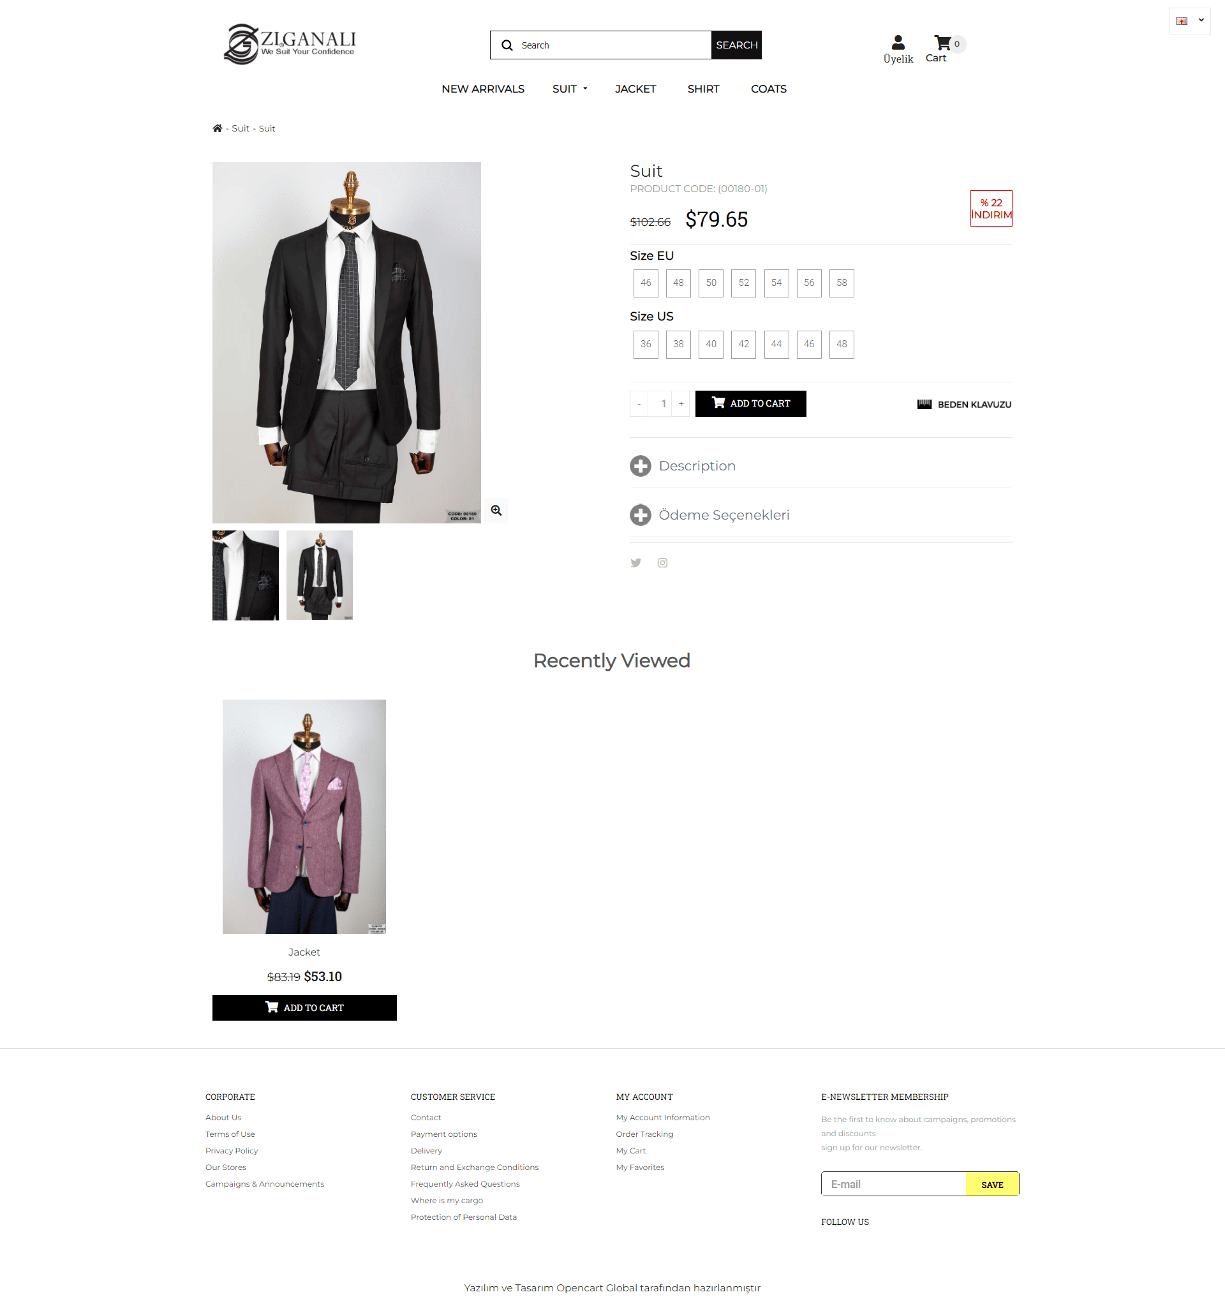The image size is (1225, 1306).
Task: Select EU size 50
Action: (x=711, y=283)
